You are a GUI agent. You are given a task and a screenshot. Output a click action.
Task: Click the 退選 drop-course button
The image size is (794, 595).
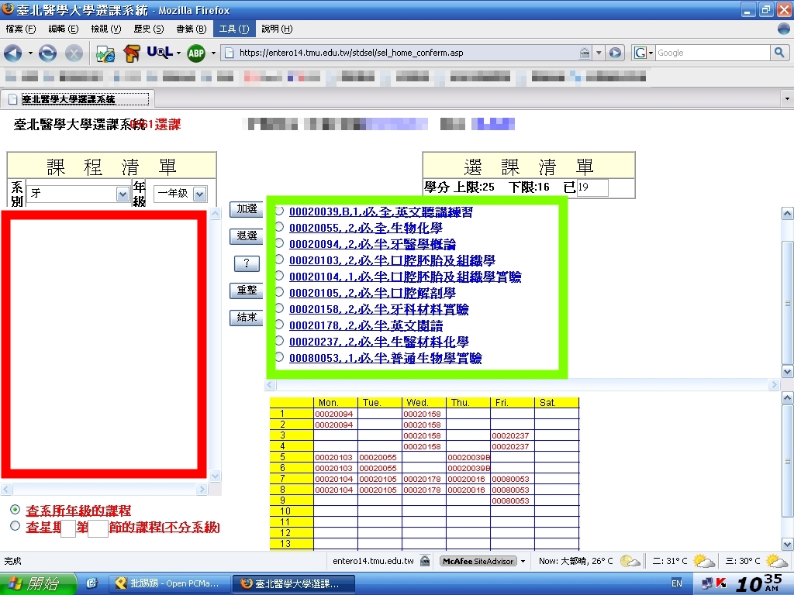pyautogui.click(x=247, y=236)
